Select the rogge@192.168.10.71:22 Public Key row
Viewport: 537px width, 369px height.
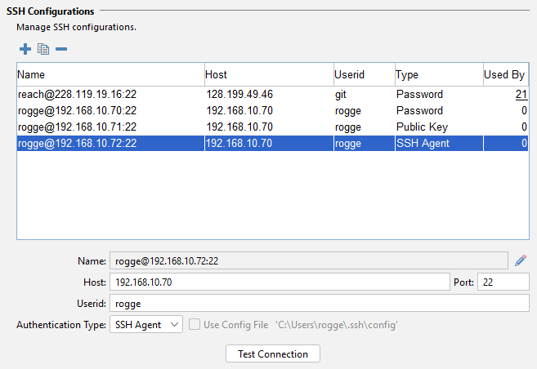click(110, 127)
